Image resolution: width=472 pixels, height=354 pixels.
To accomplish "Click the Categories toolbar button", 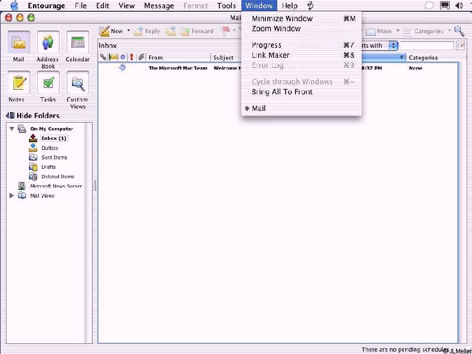I will (424, 31).
